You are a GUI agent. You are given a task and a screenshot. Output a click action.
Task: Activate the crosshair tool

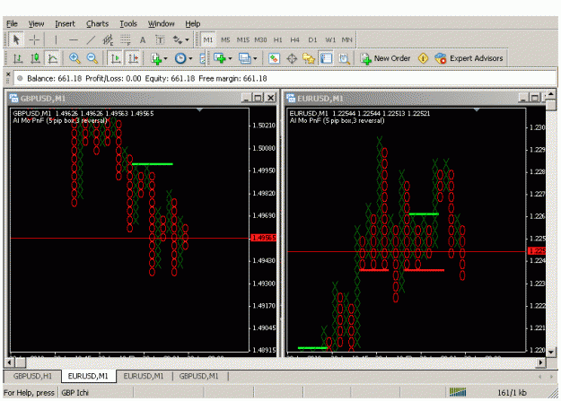pos(34,39)
